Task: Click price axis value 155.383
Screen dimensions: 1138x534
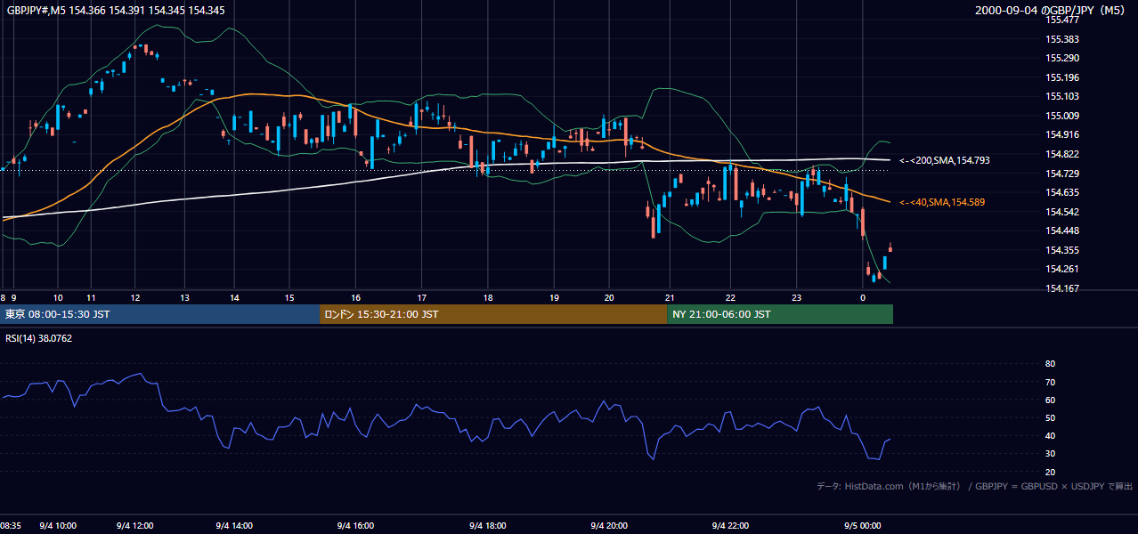Action: (x=1061, y=39)
